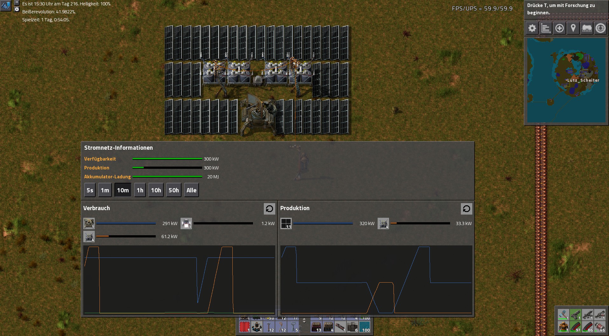Click the FPS/UPS counter text
The width and height of the screenshot is (609, 336).
click(482, 9)
